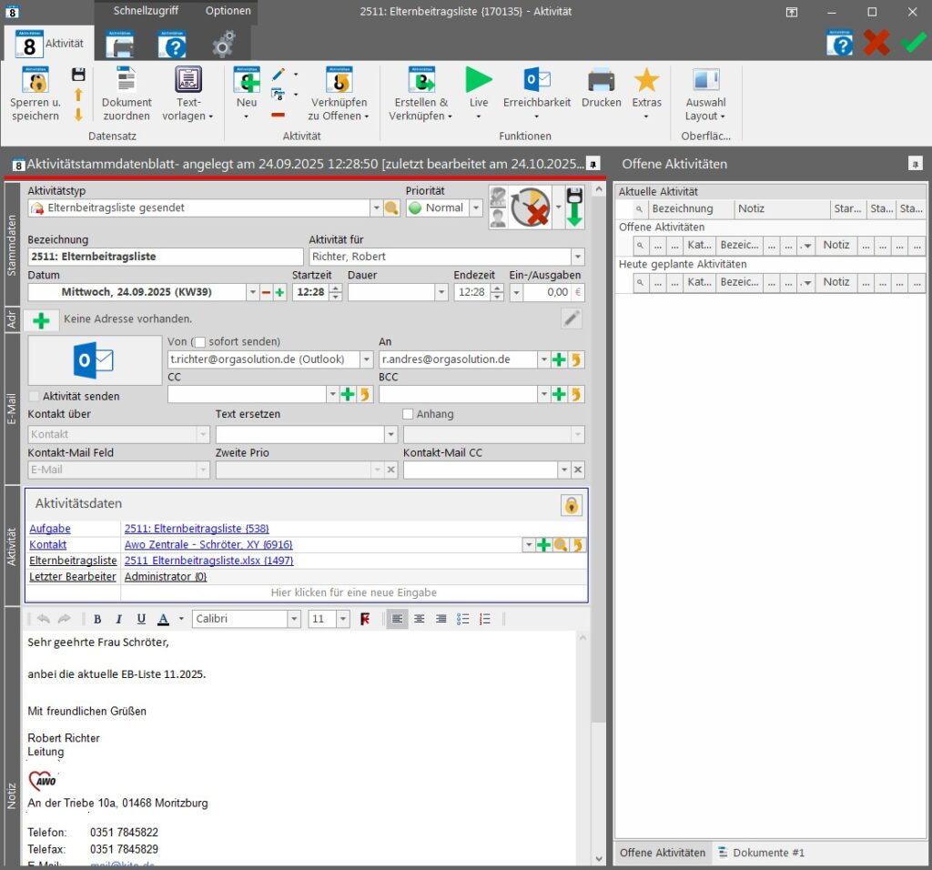Toggle center text alignment
The image size is (932, 870).
point(419,619)
